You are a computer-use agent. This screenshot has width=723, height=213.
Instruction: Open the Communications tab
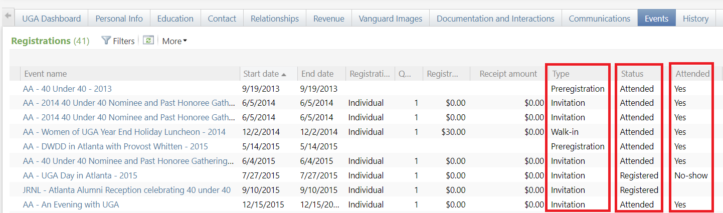coord(599,19)
